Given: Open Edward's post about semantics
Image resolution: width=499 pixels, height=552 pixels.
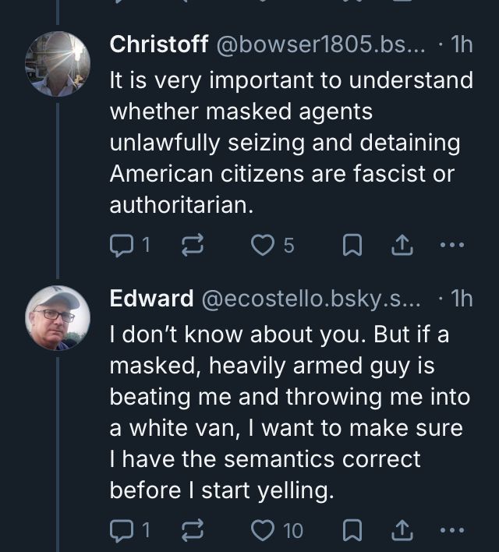Looking at the screenshot, I should (288, 412).
